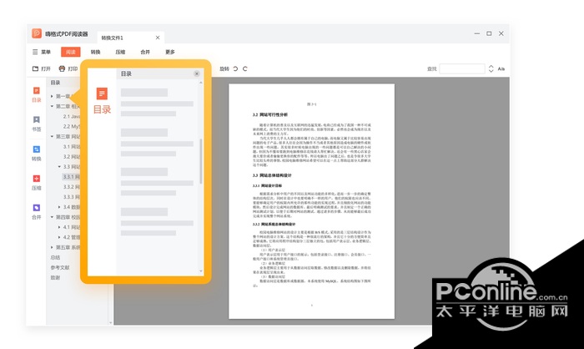Toggle the Aa case-sensitive search option

pyautogui.click(x=501, y=68)
